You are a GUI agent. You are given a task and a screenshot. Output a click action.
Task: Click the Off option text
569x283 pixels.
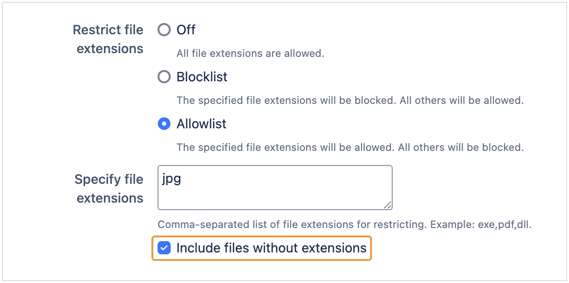pyautogui.click(x=186, y=30)
